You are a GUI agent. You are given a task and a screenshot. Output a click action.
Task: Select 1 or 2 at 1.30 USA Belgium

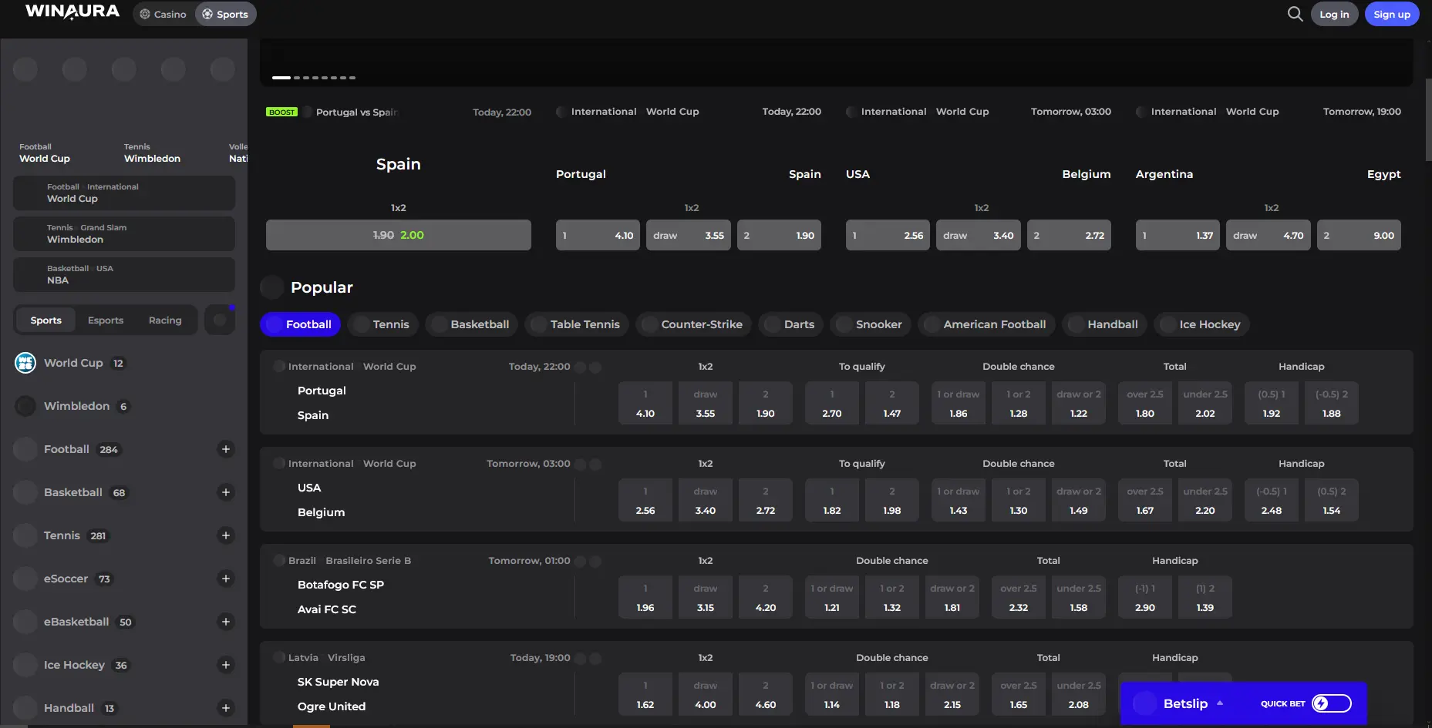tap(1019, 500)
